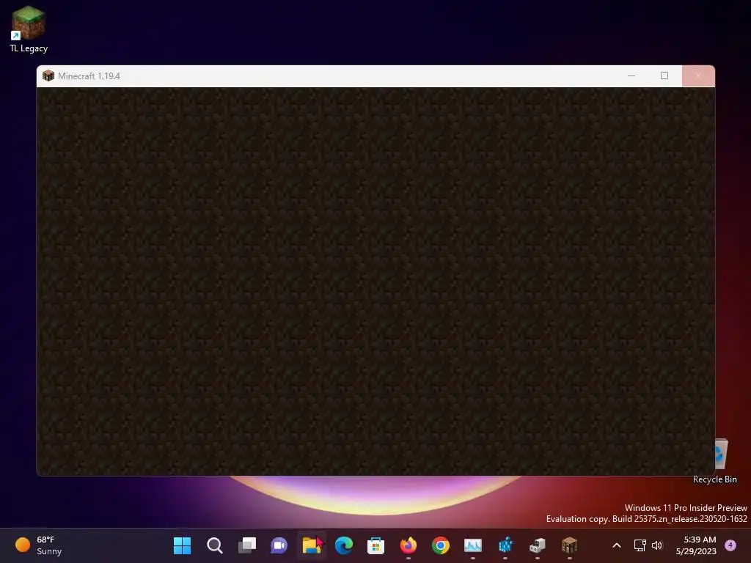
Task: Open network status in system tray
Action: (x=640, y=545)
